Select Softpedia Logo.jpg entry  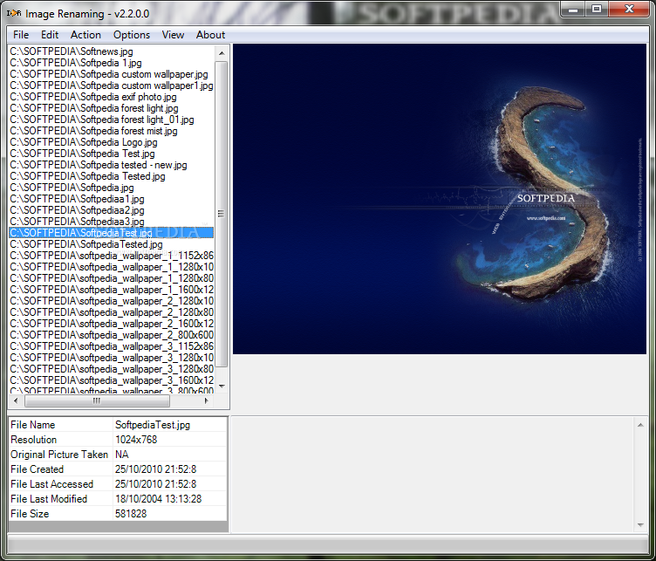click(x=112, y=142)
